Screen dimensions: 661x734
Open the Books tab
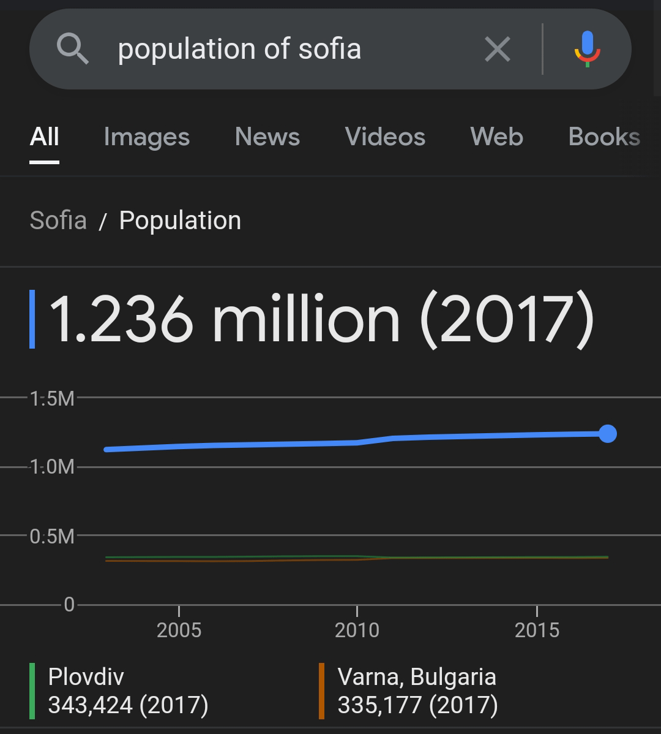(x=604, y=137)
